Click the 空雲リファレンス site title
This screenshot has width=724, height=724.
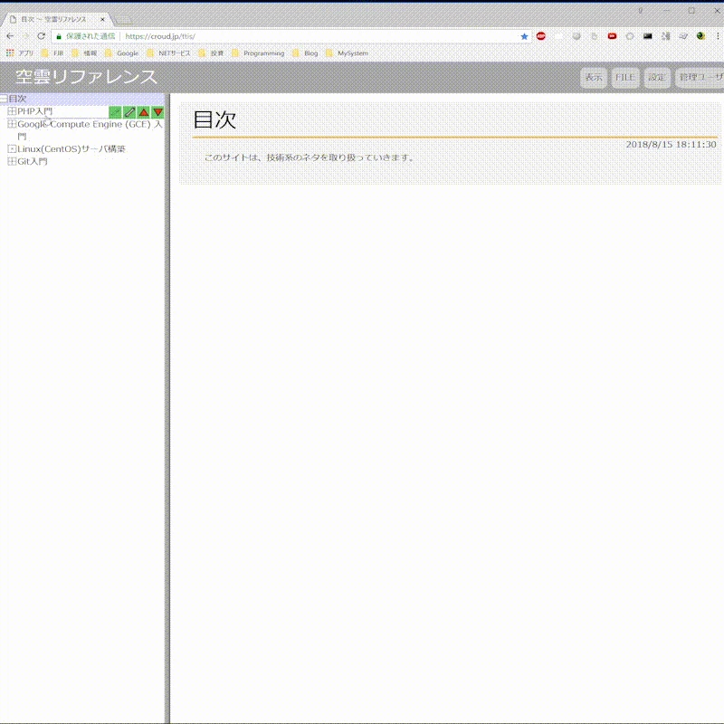[x=86, y=77]
